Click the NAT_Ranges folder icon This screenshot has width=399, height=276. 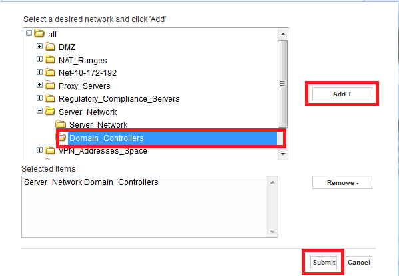pyautogui.click(x=50, y=59)
